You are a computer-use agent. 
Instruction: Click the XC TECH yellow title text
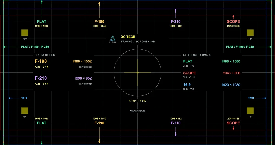pyautogui.click(x=128, y=37)
